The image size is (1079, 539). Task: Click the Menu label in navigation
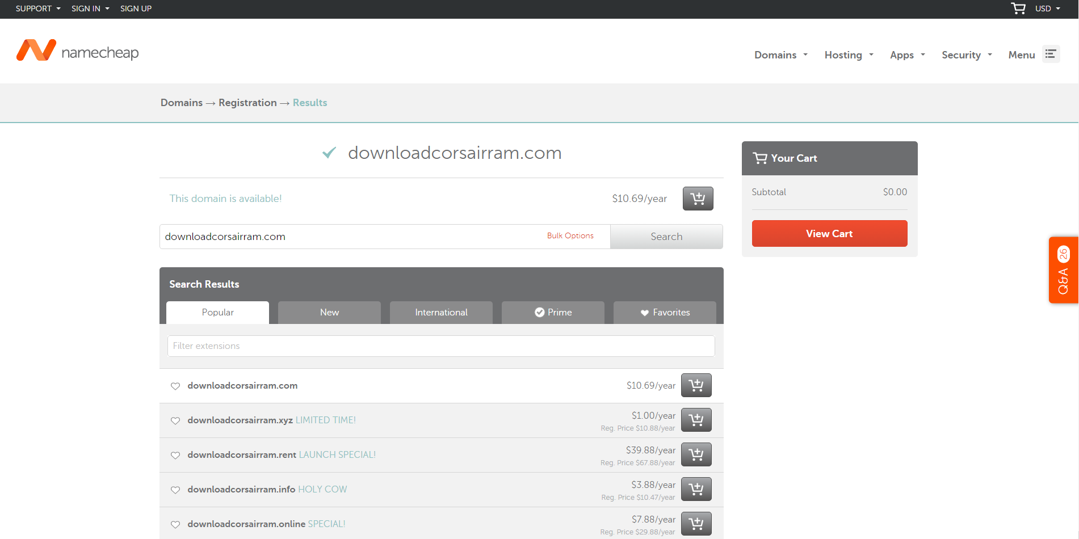(x=1022, y=55)
